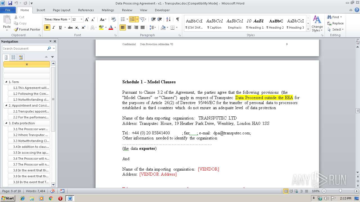This screenshot has height=202, width=360.
Task: Apply red font color
Action: coord(111,27)
